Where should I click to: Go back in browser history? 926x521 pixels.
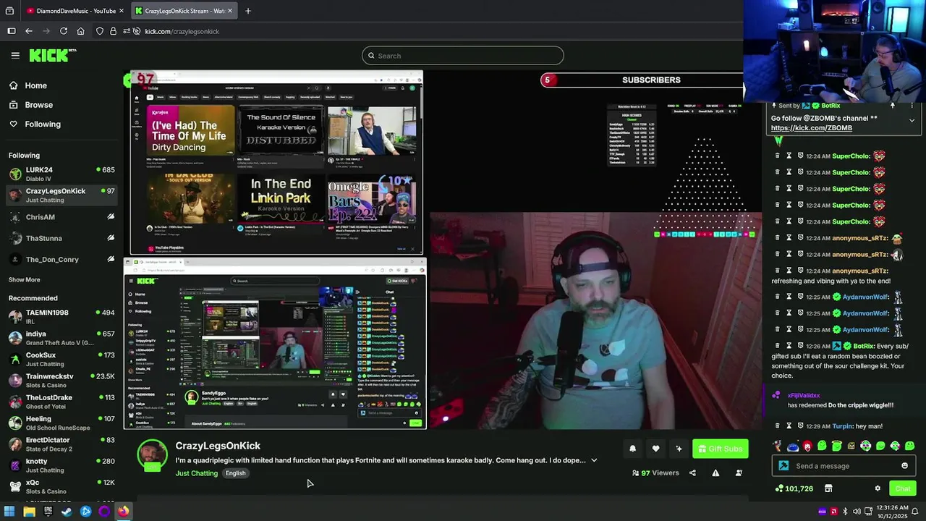point(29,31)
